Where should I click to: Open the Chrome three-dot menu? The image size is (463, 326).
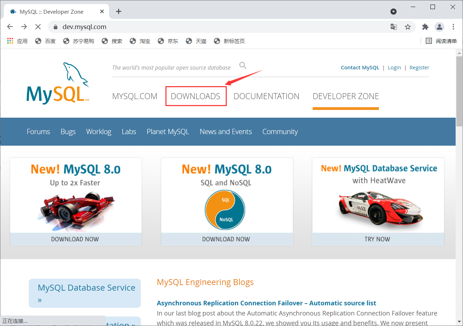[453, 27]
